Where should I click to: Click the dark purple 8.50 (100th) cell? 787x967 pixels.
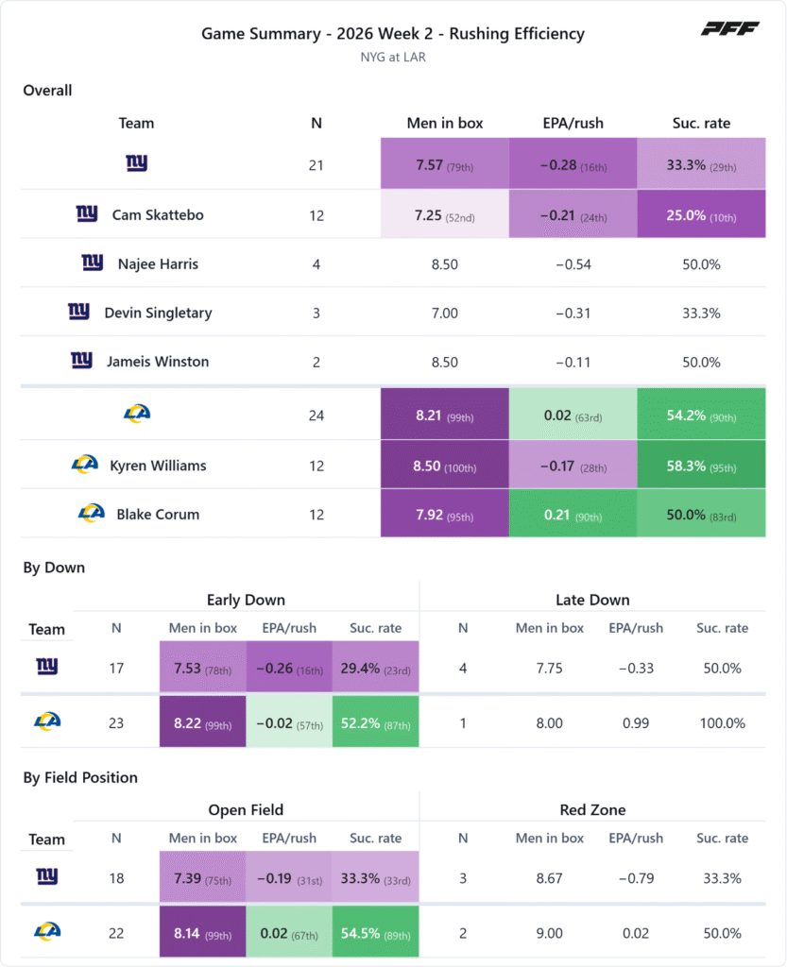point(445,465)
